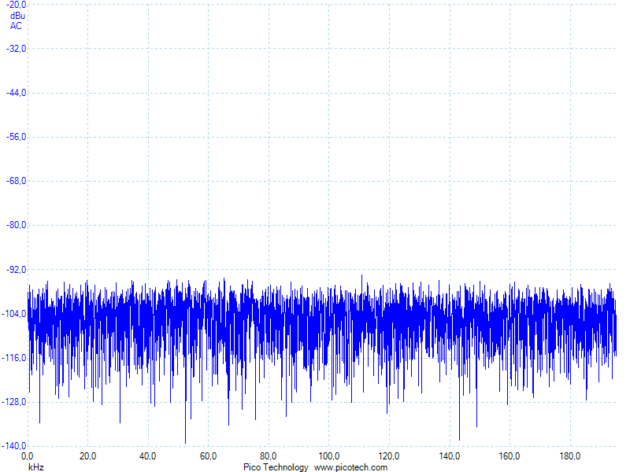Click the -140,0 axis label
Image resolution: width=630 pixels, height=472 pixels.
(14, 446)
